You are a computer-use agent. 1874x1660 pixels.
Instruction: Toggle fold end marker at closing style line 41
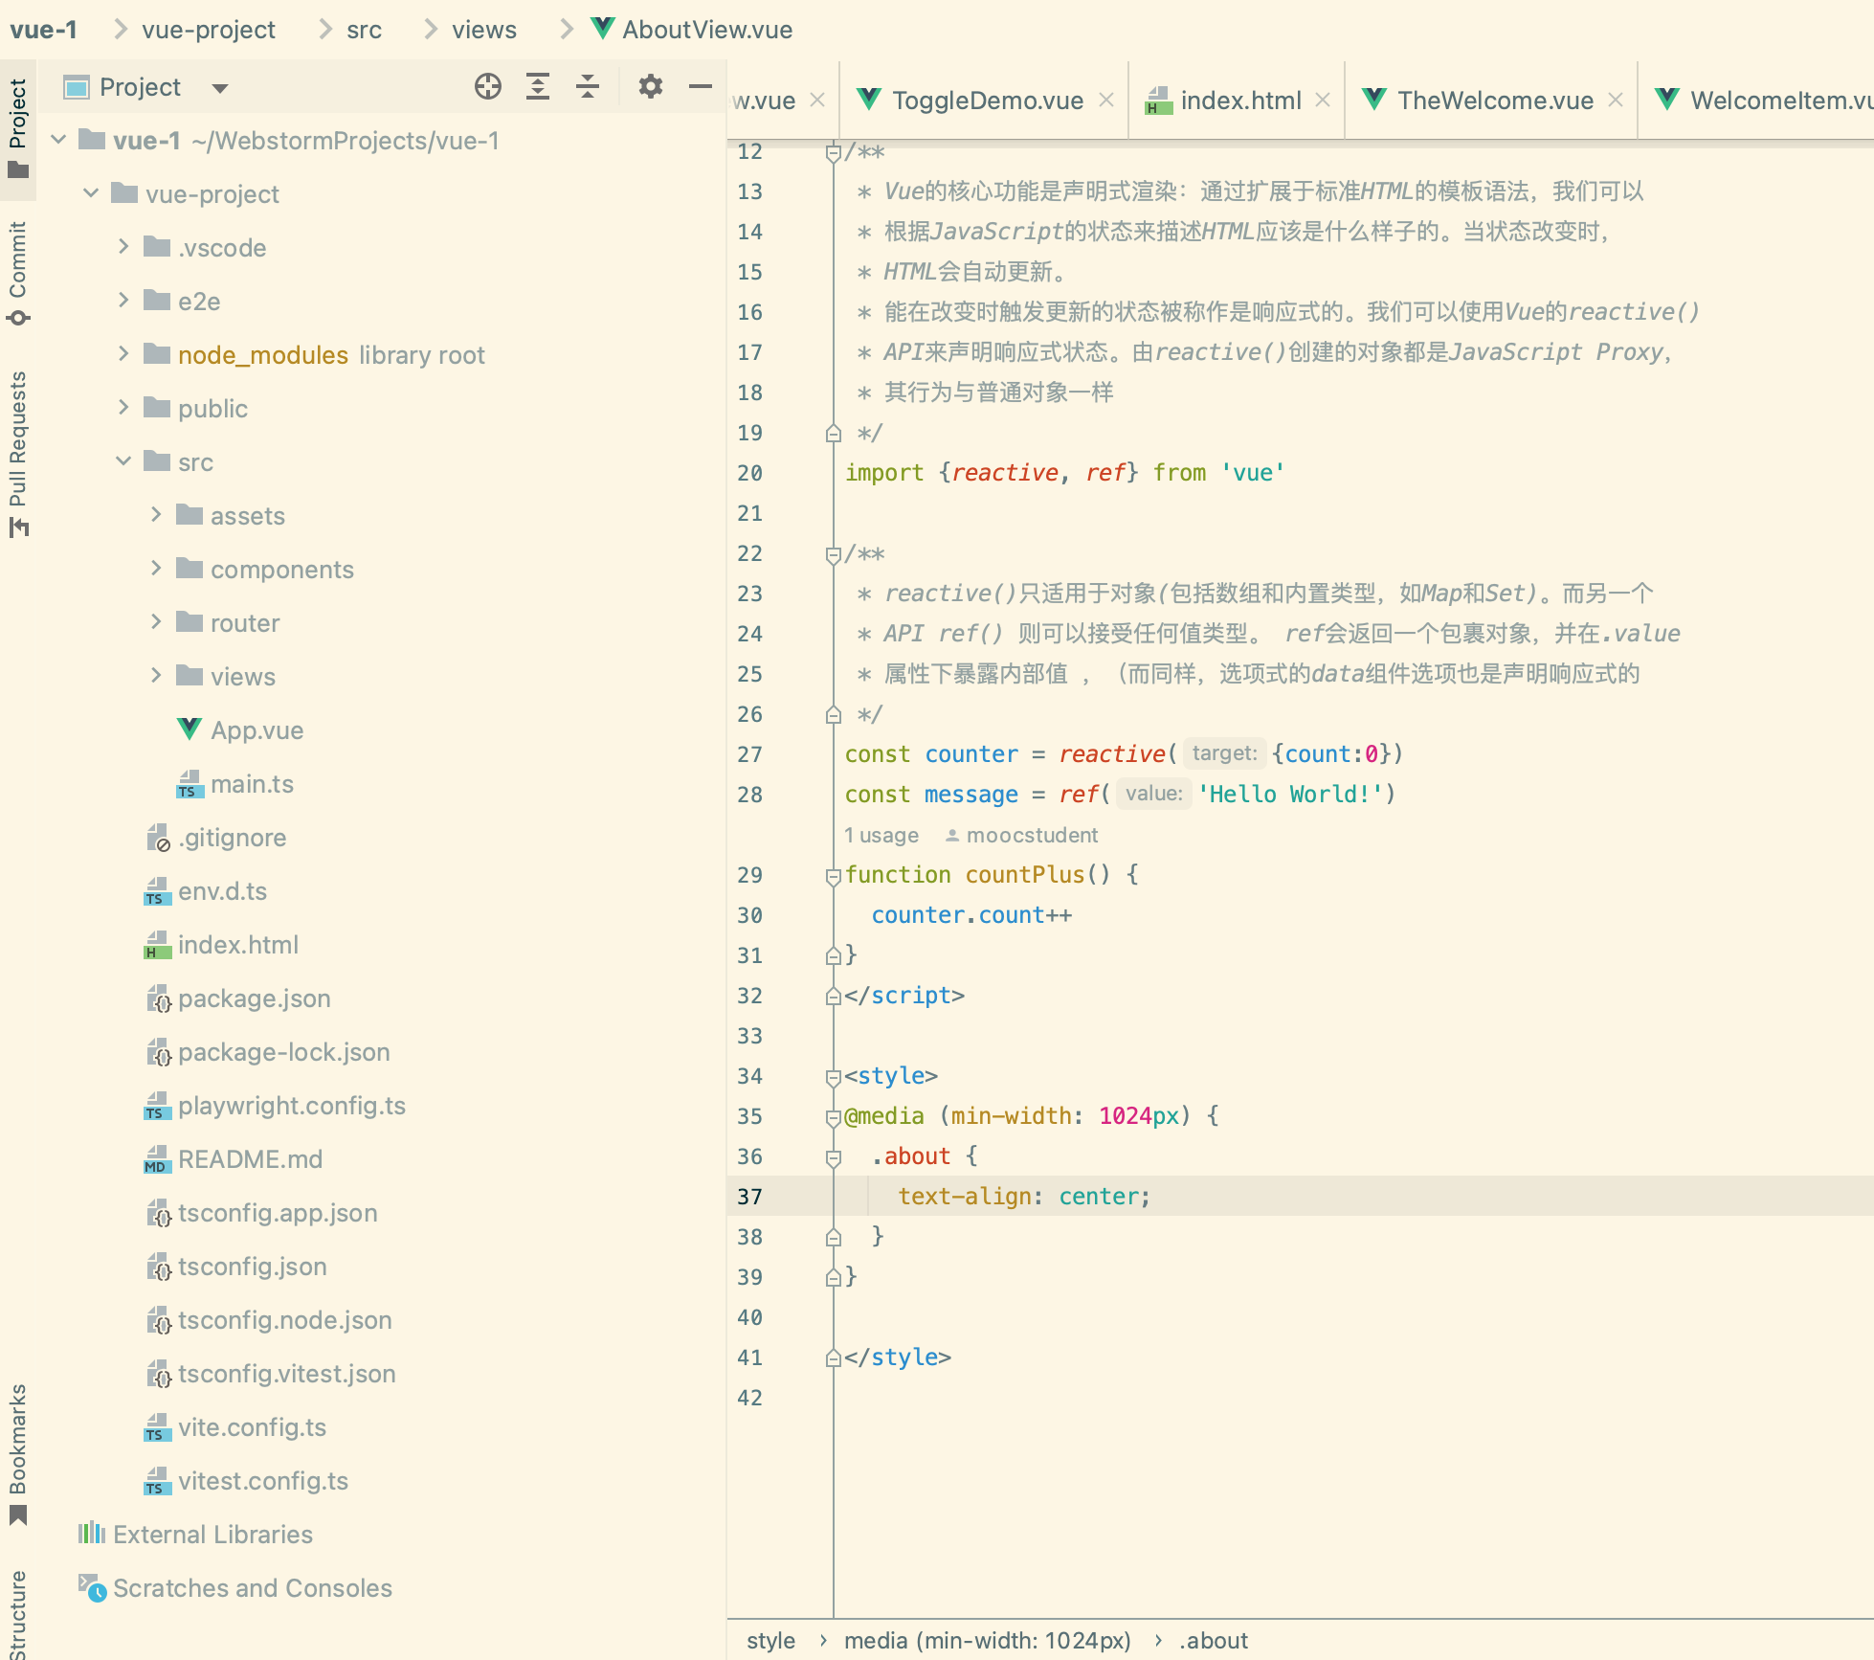click(834, 1357)
